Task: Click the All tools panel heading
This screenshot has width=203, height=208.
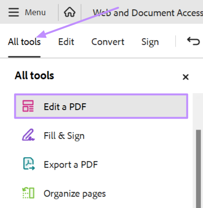Action: (34, 75)
